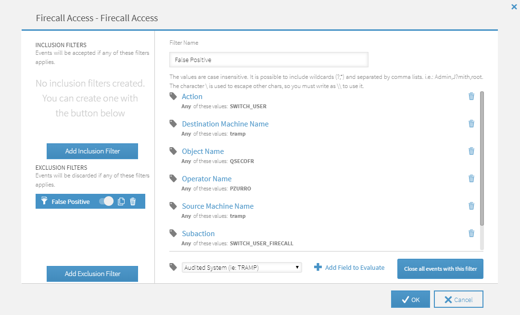The width and height of the screenshot is (520, 315).
Task: Remove the Object Name field
Action: (471, 151)
